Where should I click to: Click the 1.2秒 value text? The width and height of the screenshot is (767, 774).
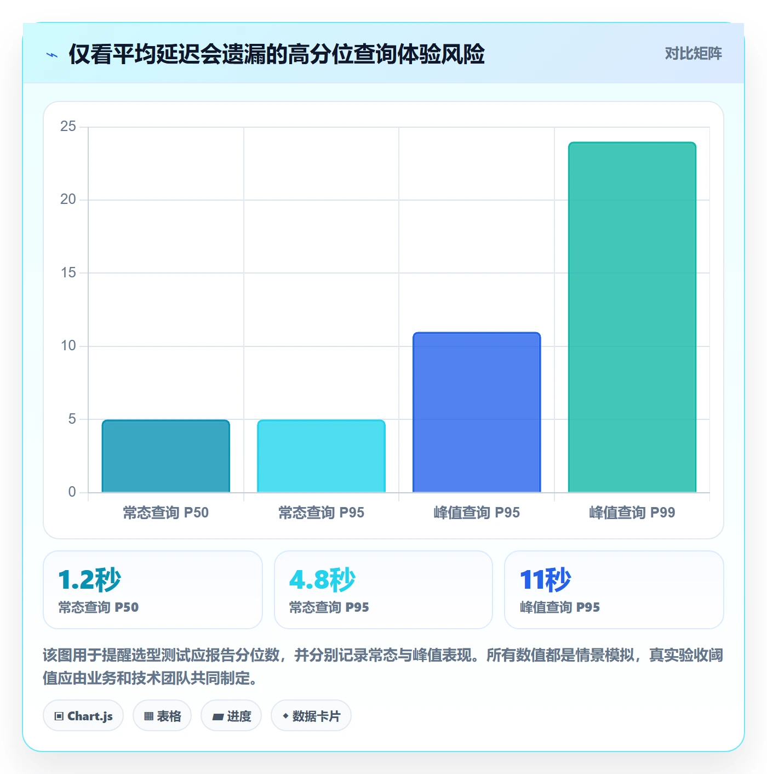(x=89, y=579)
